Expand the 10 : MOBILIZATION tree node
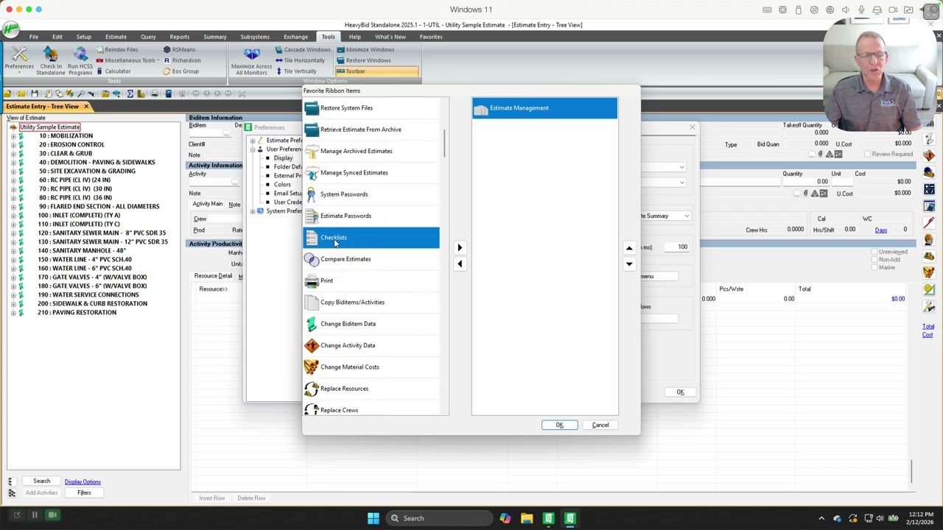The width and height of the screenshot is (943, 530). pyautogui.click(x=13, y=136)
